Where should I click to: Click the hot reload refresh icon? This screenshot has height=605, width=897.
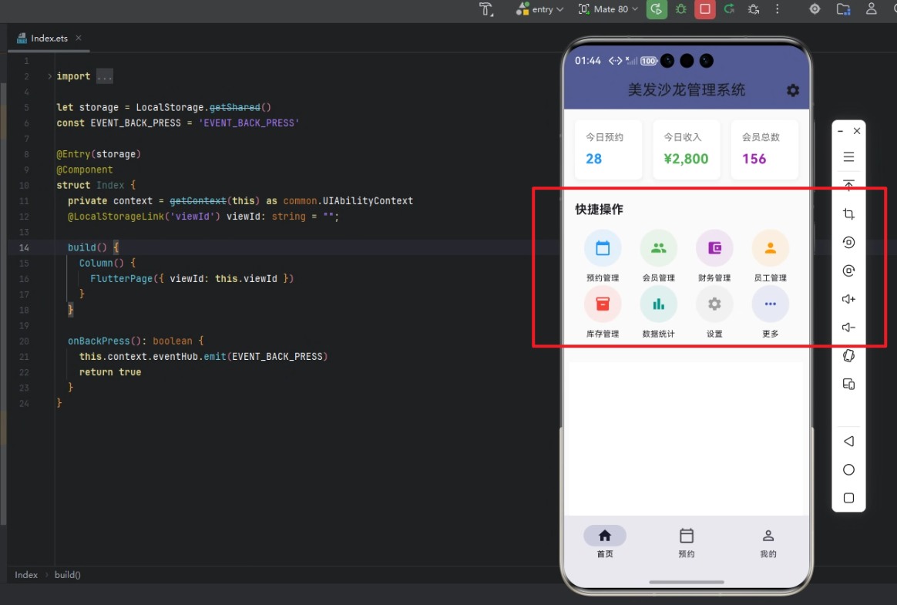(x=729, y=9)
